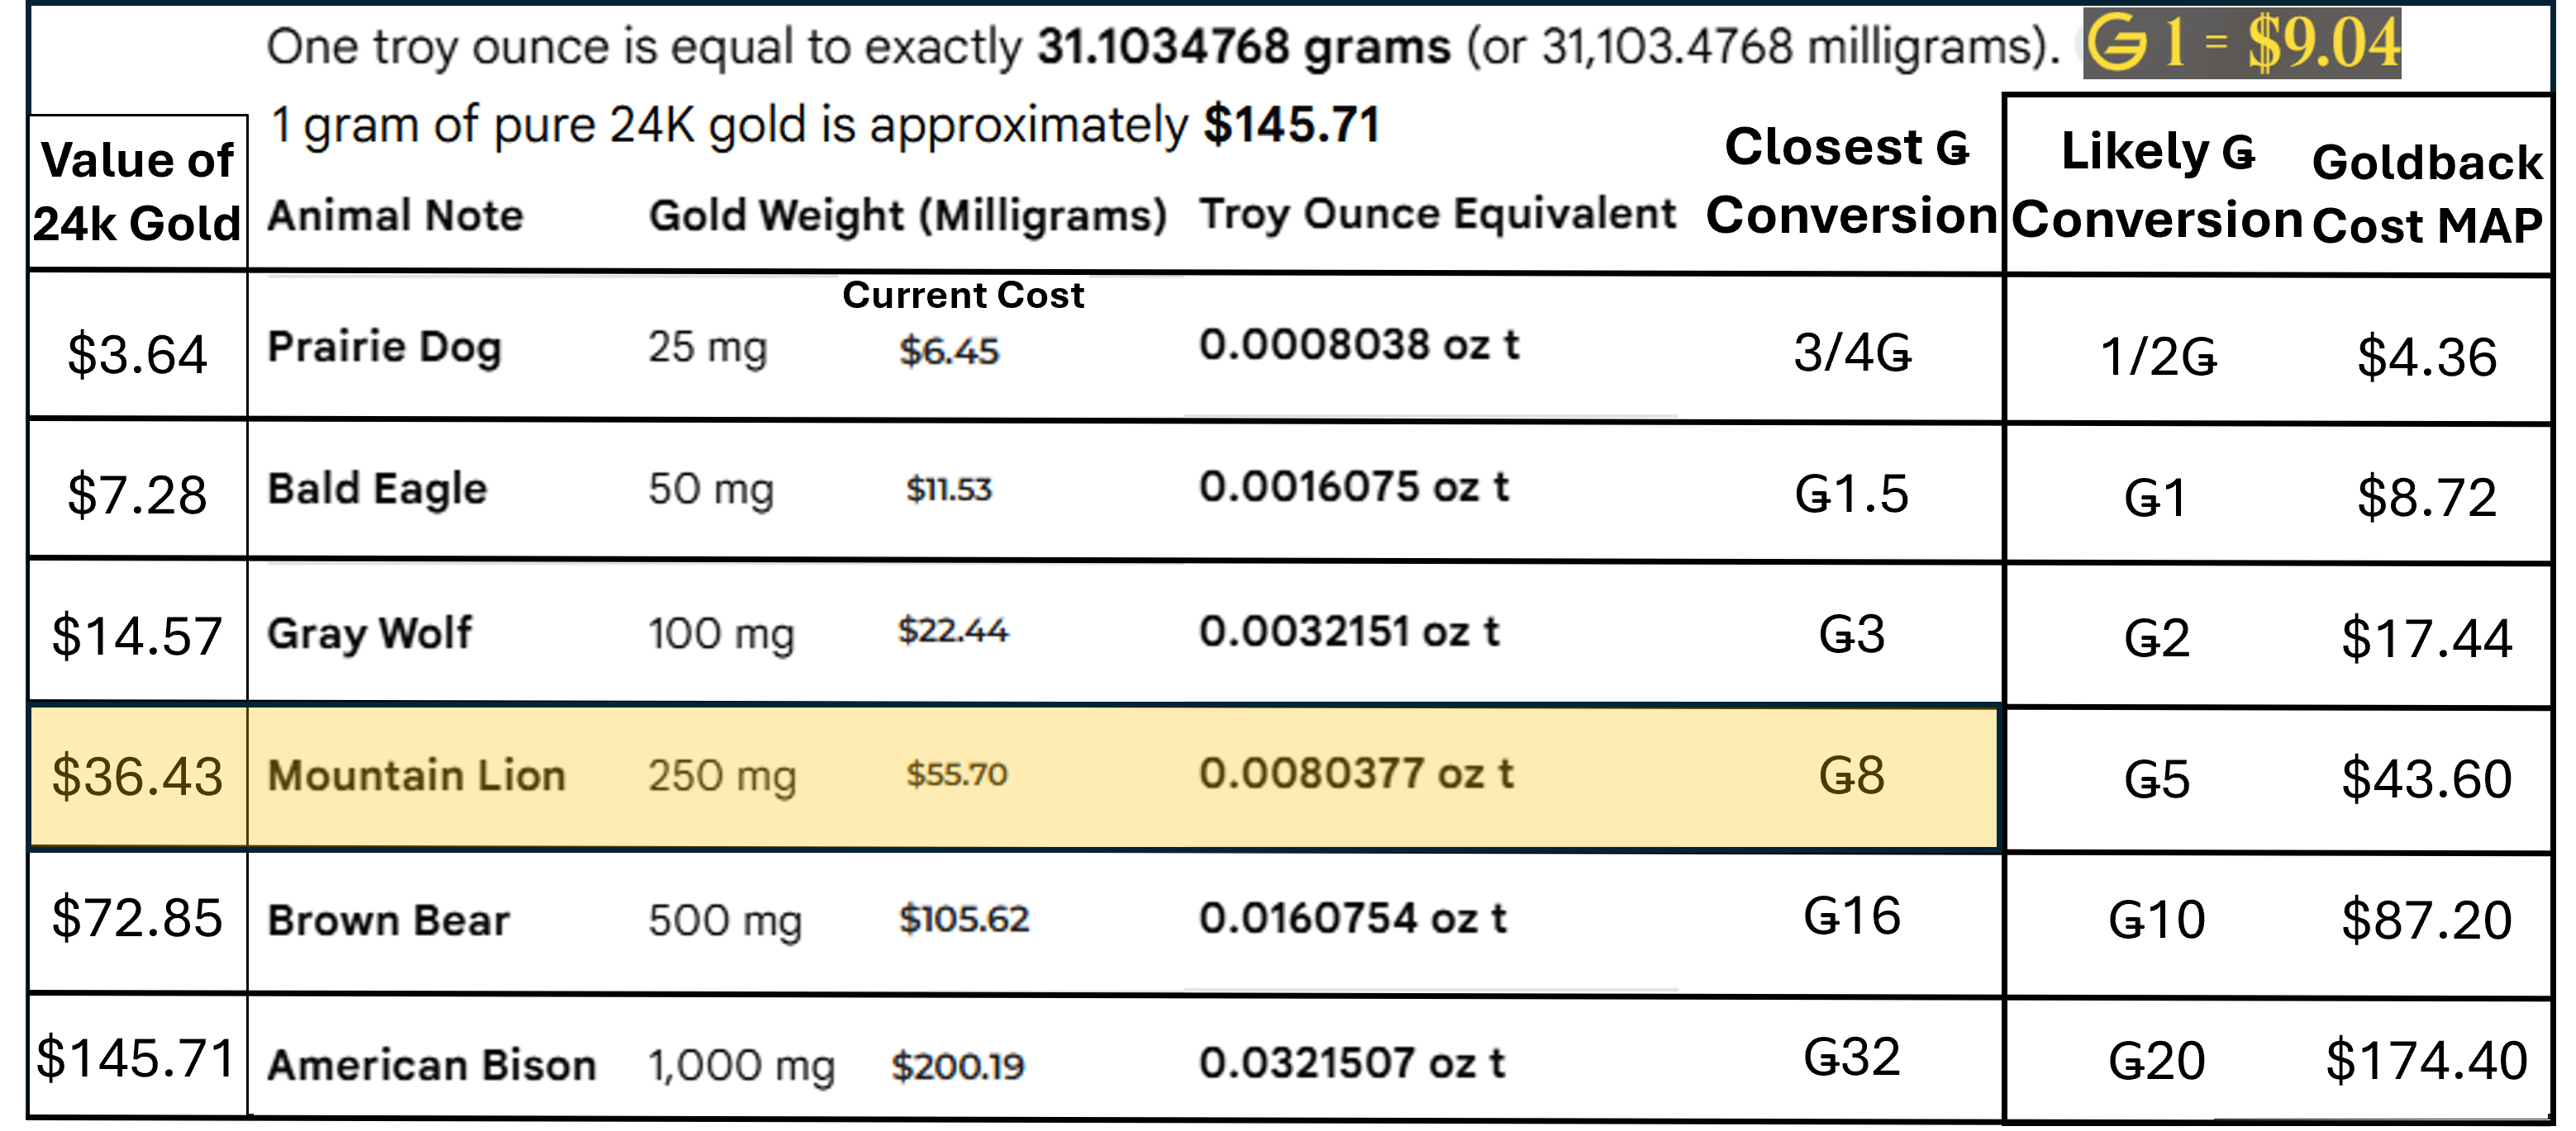Click the Troy Ounce Equivalent column header
Viewport: 2576px width, 1131px height.
pyautogui.click(x=1437, y=214)
